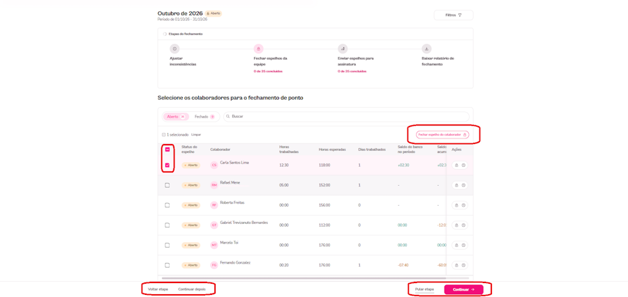Click lock icon in Carla Santos Lima row
Viewport: 628px width, 297px height.
point(456,166)
